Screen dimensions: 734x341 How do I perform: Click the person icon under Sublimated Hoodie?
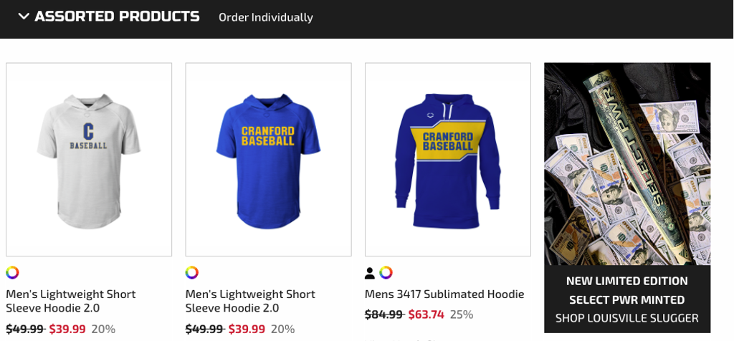point(370,273)
